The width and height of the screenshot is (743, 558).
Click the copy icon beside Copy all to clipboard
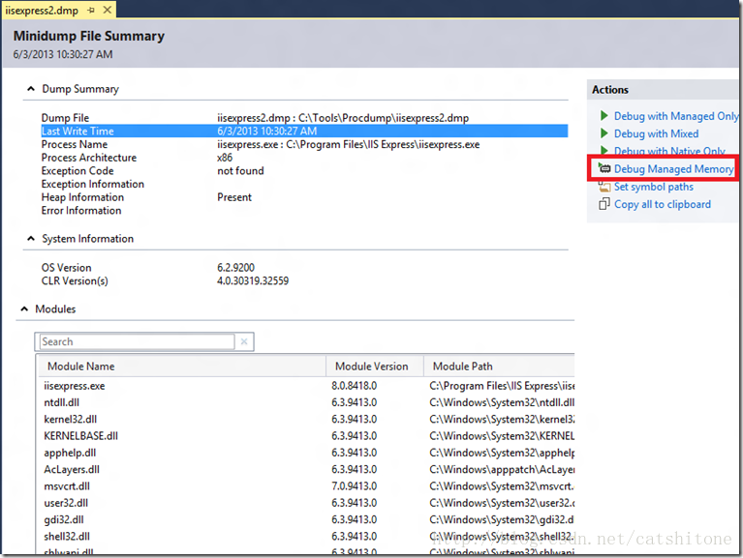pyautogui.click(x=604, y=204)
